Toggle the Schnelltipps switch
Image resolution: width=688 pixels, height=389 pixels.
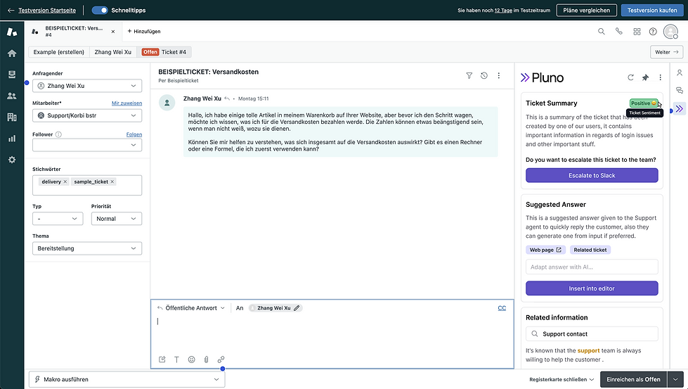[100, 10]
